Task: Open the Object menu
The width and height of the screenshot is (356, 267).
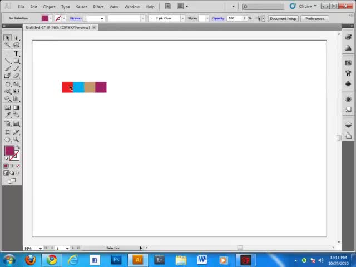Action: click(x=49, y=7)
